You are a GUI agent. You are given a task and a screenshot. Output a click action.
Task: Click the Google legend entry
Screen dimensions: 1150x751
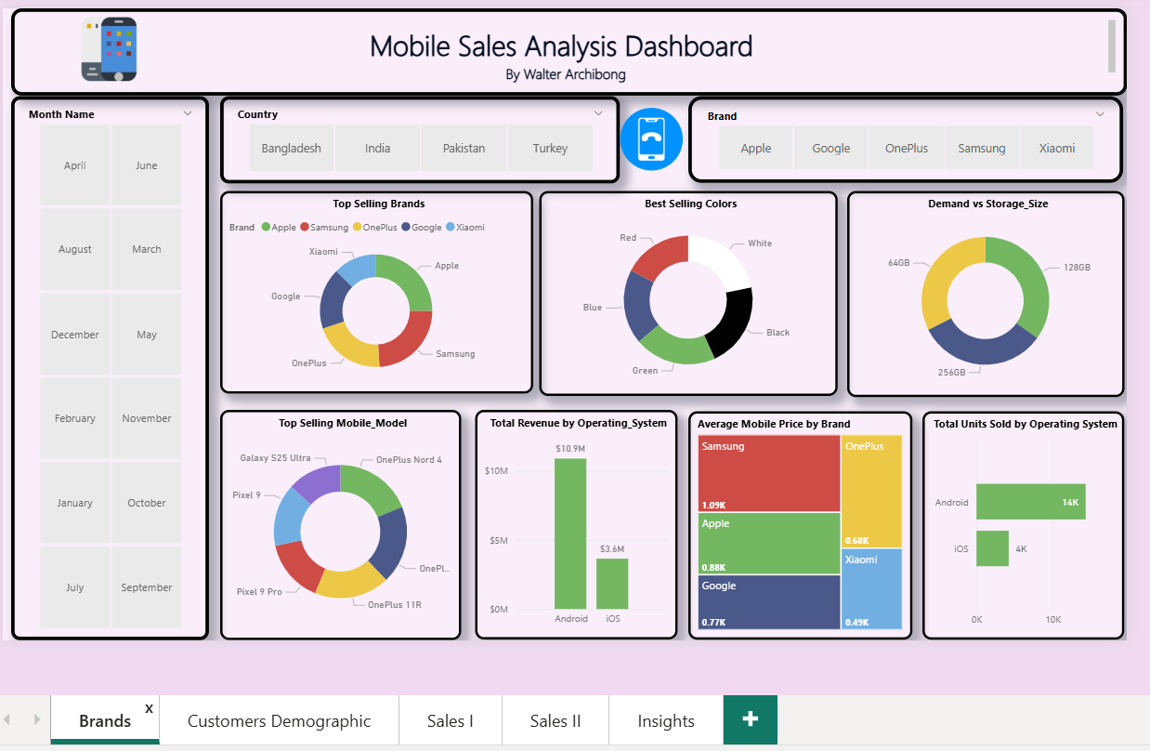click(422, 227)
